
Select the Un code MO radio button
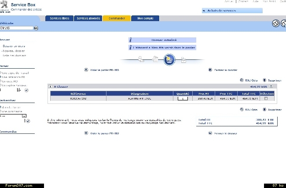[x=0, y=81]
